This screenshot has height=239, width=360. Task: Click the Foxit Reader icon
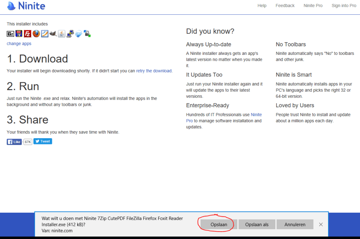tap(45, 34)
